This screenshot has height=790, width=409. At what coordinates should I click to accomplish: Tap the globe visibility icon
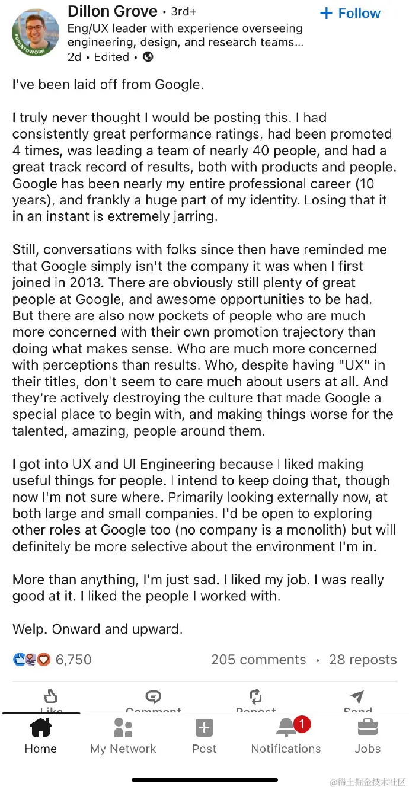click(x=148, y=57)
